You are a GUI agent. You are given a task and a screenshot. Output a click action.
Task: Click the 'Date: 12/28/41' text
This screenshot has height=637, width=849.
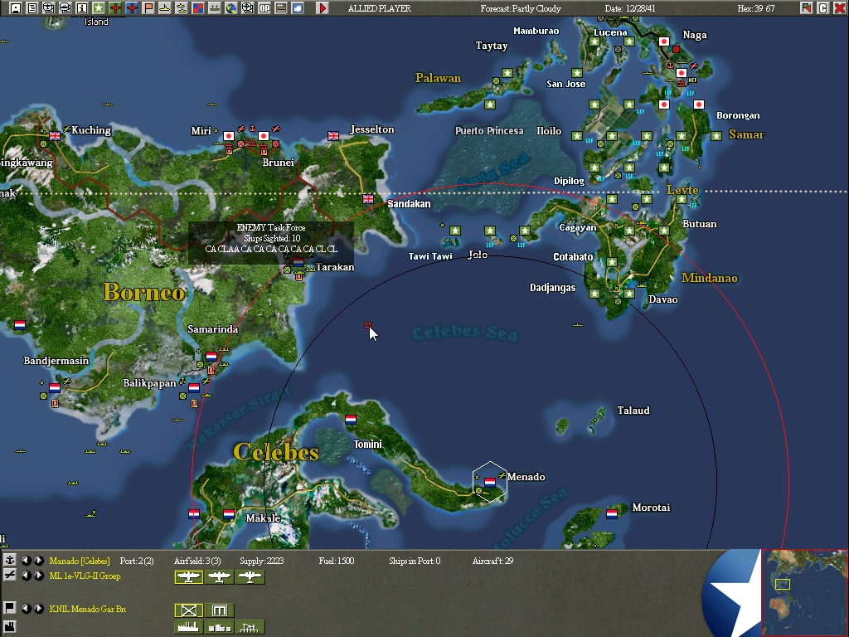[x=630, y=8]
